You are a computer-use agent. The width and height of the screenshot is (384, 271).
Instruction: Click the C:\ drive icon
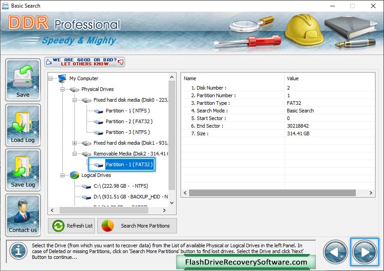click(86, 186)
